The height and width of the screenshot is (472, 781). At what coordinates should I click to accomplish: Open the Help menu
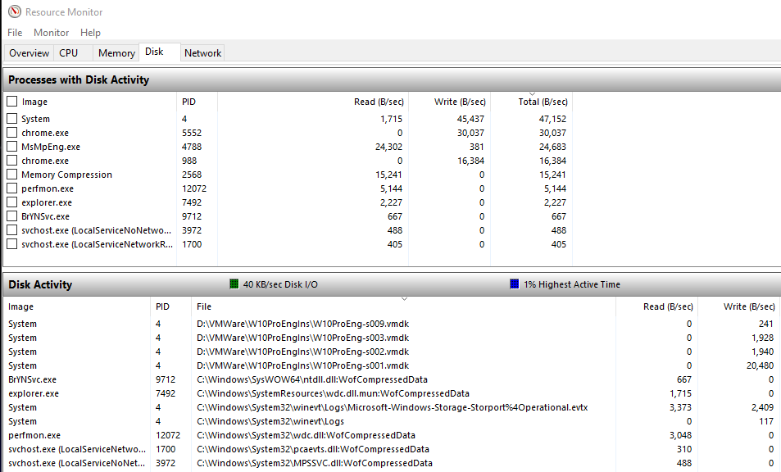[x=90, y=32]
